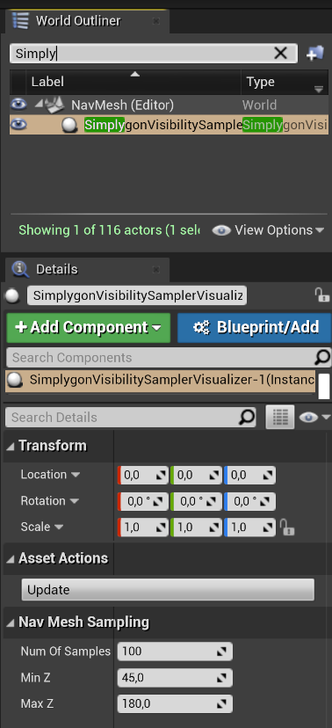Click the Location Z value field

pos(250,475)
